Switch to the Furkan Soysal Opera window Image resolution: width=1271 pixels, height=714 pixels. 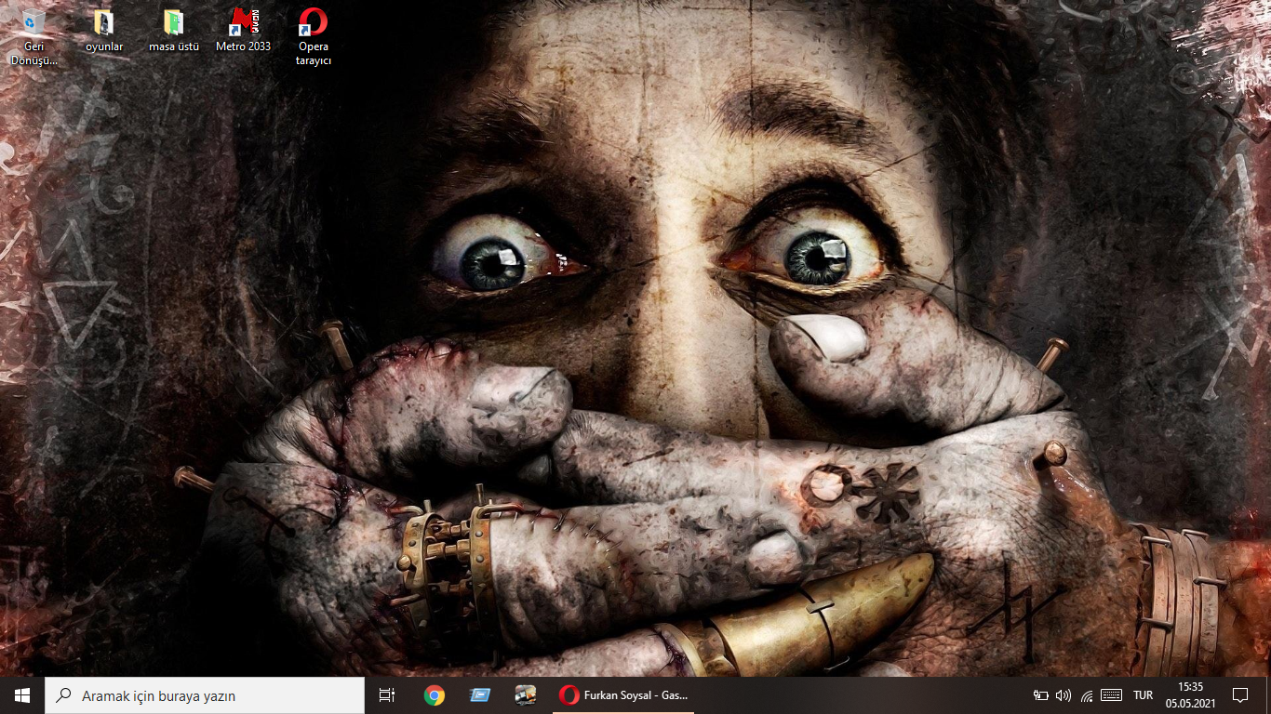622,694
